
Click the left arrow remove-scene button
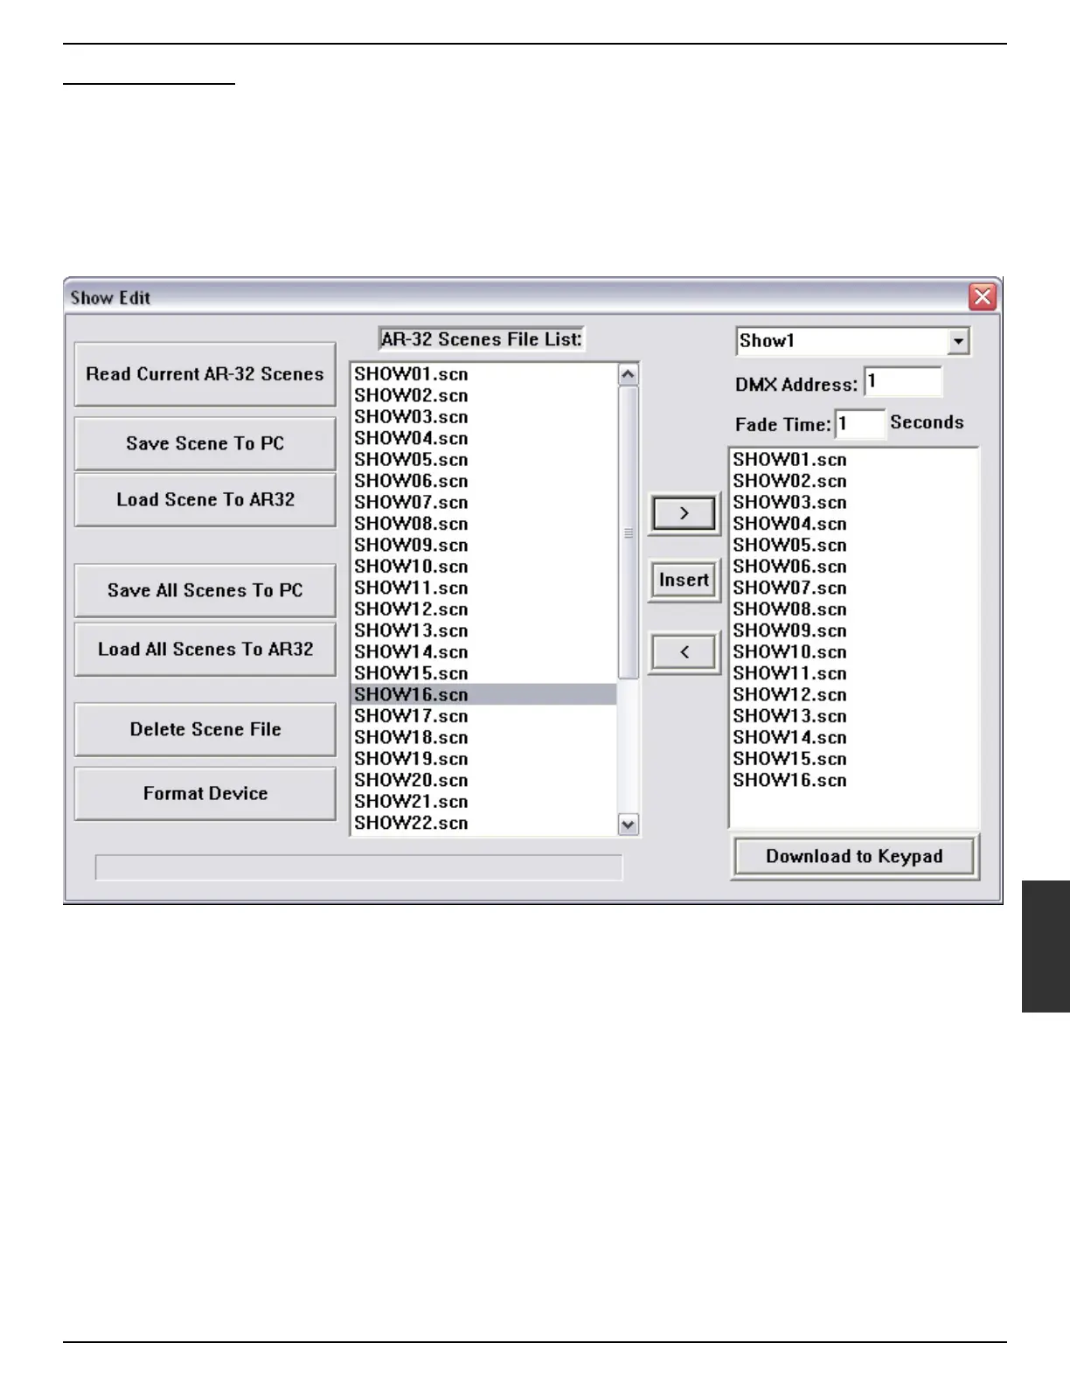[x=684, y=652]
